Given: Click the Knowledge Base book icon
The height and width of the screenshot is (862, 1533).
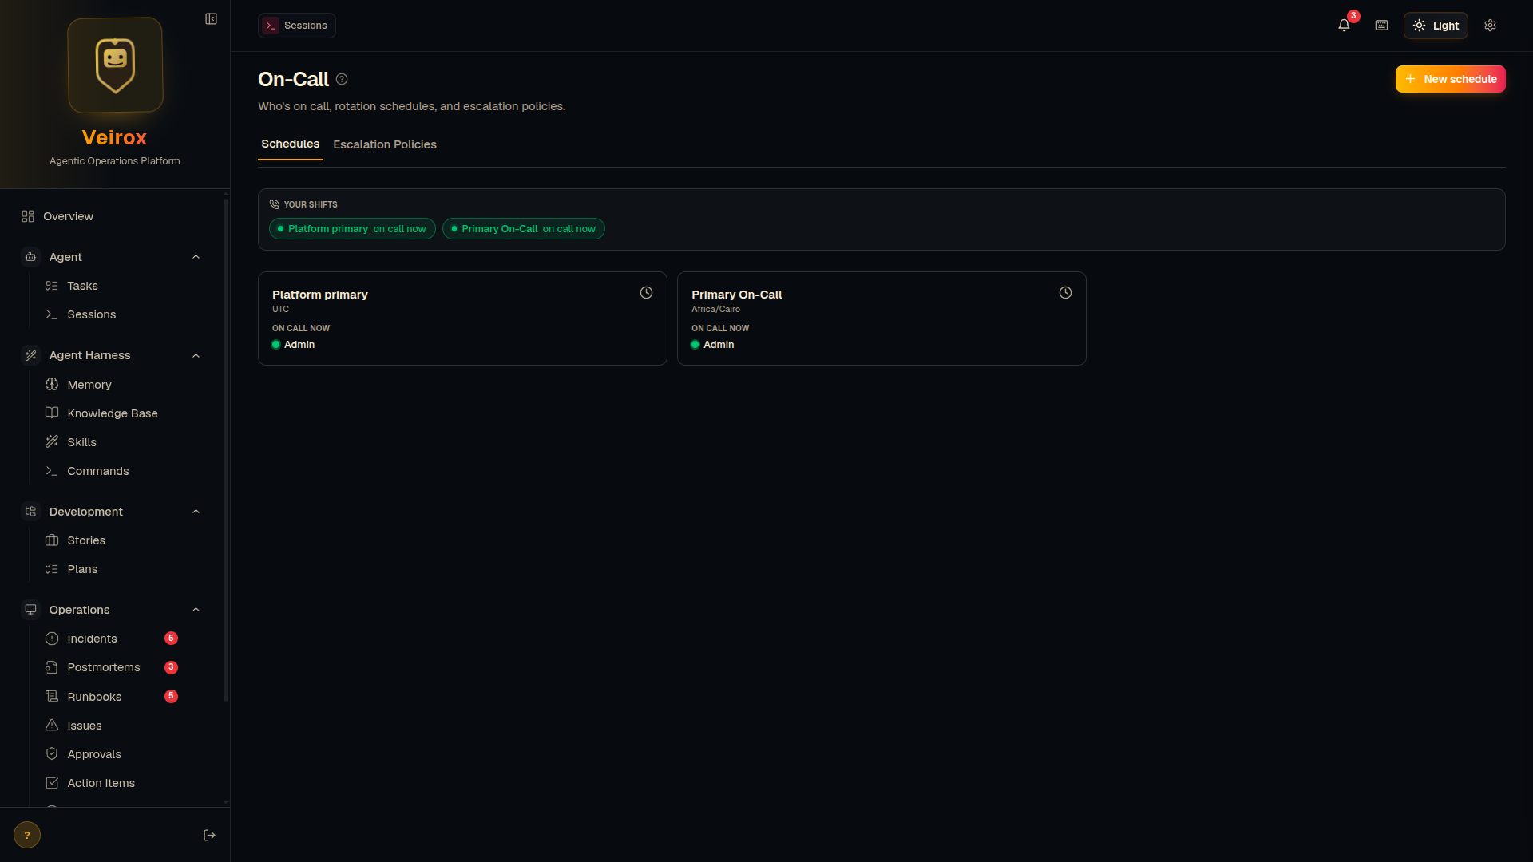Looking at the screenshot, I should [52, 413].
